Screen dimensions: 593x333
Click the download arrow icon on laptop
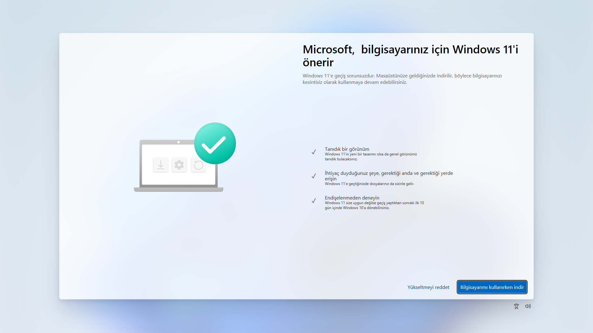[161, 165]
